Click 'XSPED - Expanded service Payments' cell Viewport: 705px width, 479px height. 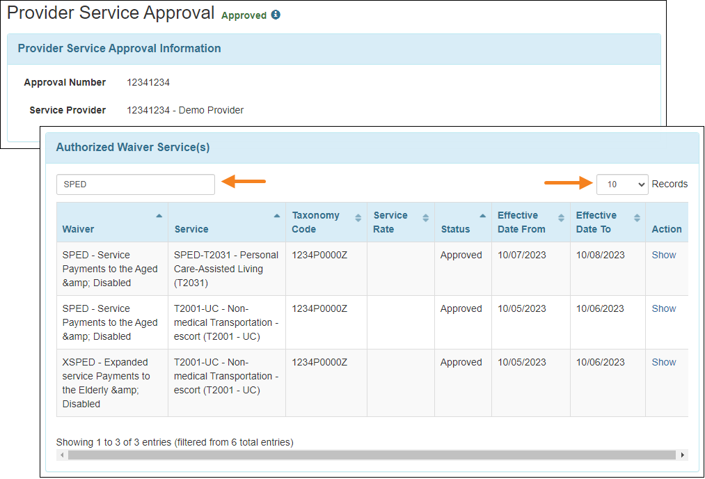pyautogui.click(x=113, y=383)
